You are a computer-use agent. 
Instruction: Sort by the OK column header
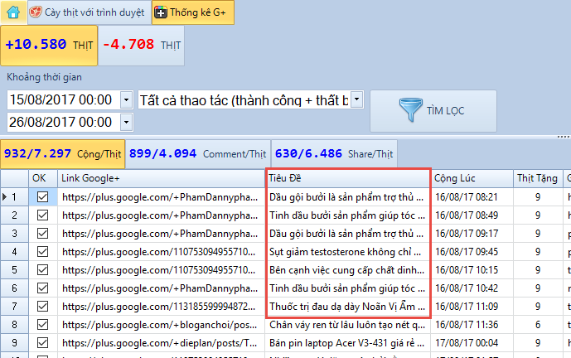tap(43, 178)
